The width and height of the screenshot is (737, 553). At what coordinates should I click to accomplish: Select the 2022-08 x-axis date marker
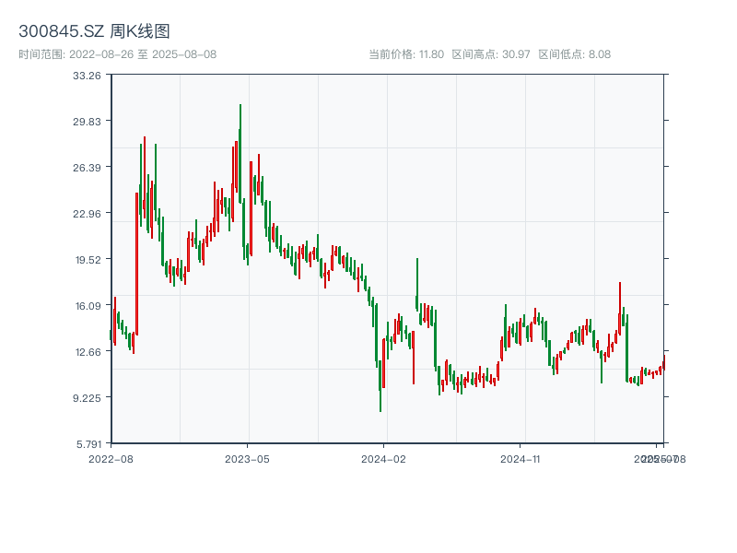point(111,458)
